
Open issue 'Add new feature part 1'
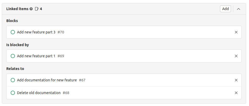click(36, 56)
